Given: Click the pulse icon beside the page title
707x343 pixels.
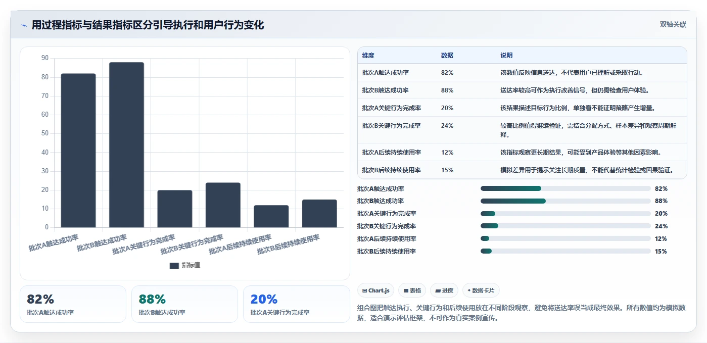Looking at the screenshot, I should (x=24, y=25).
